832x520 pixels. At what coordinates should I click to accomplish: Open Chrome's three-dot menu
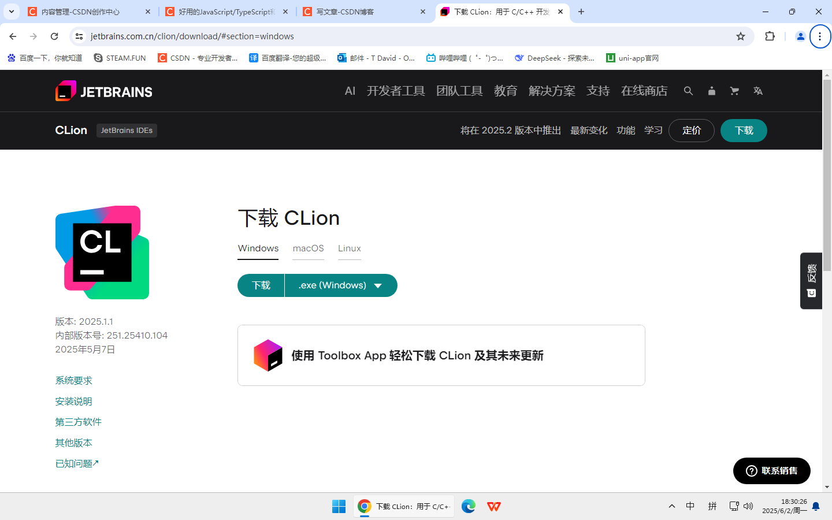coord(820,36)
